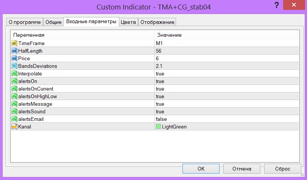Image resolution: width=307 pixels, height=180 pixels.
Task: Edit the Price value 6
Action: point(227,58)
